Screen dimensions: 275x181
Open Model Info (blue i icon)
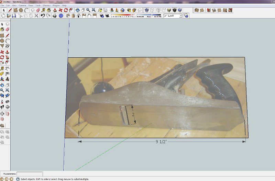[61, 16]
